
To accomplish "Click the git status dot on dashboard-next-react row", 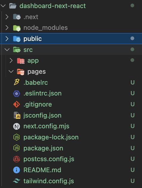I will point(132,5).
